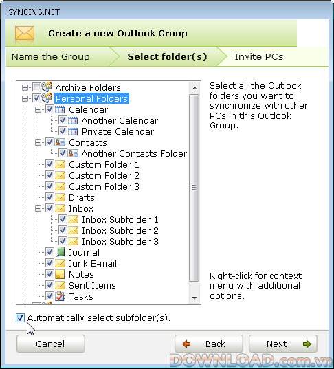Click the Junk E-mail envelope icon
The height and width of the screenshot is (369, 334).
(x=60, y=263)
